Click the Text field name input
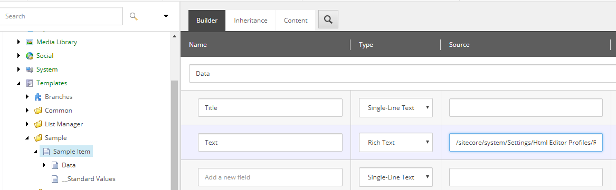 (x=270, y=143)
